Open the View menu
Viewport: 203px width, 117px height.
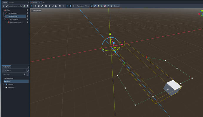coord(87,6)
